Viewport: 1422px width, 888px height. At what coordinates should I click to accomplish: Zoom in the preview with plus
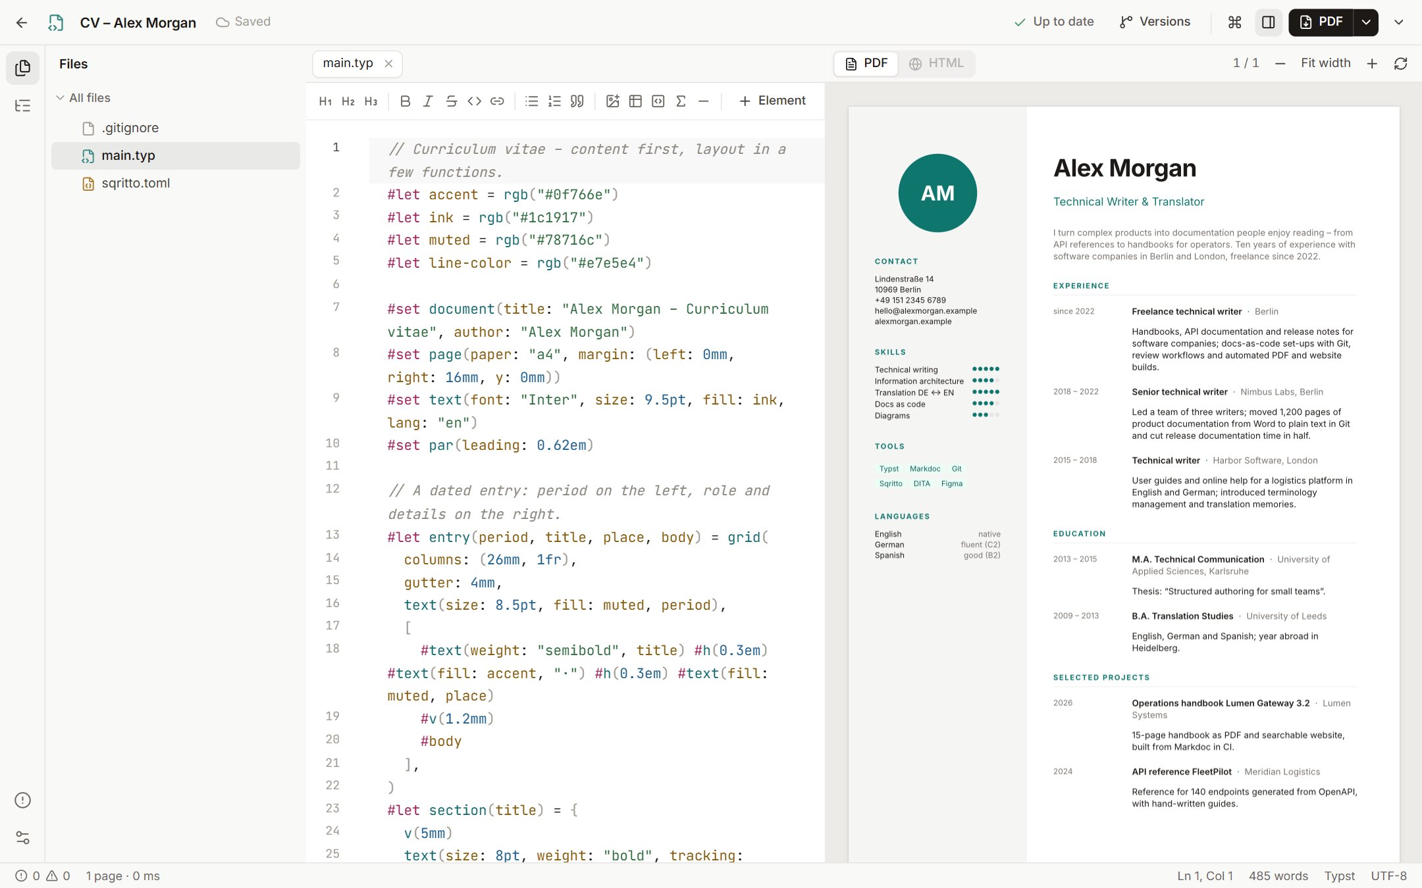[x=1372, y=64]
